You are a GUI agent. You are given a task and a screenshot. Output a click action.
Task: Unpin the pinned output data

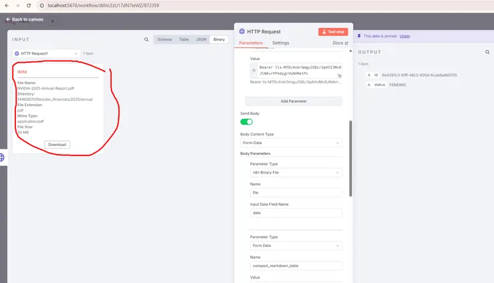[405, 36]
